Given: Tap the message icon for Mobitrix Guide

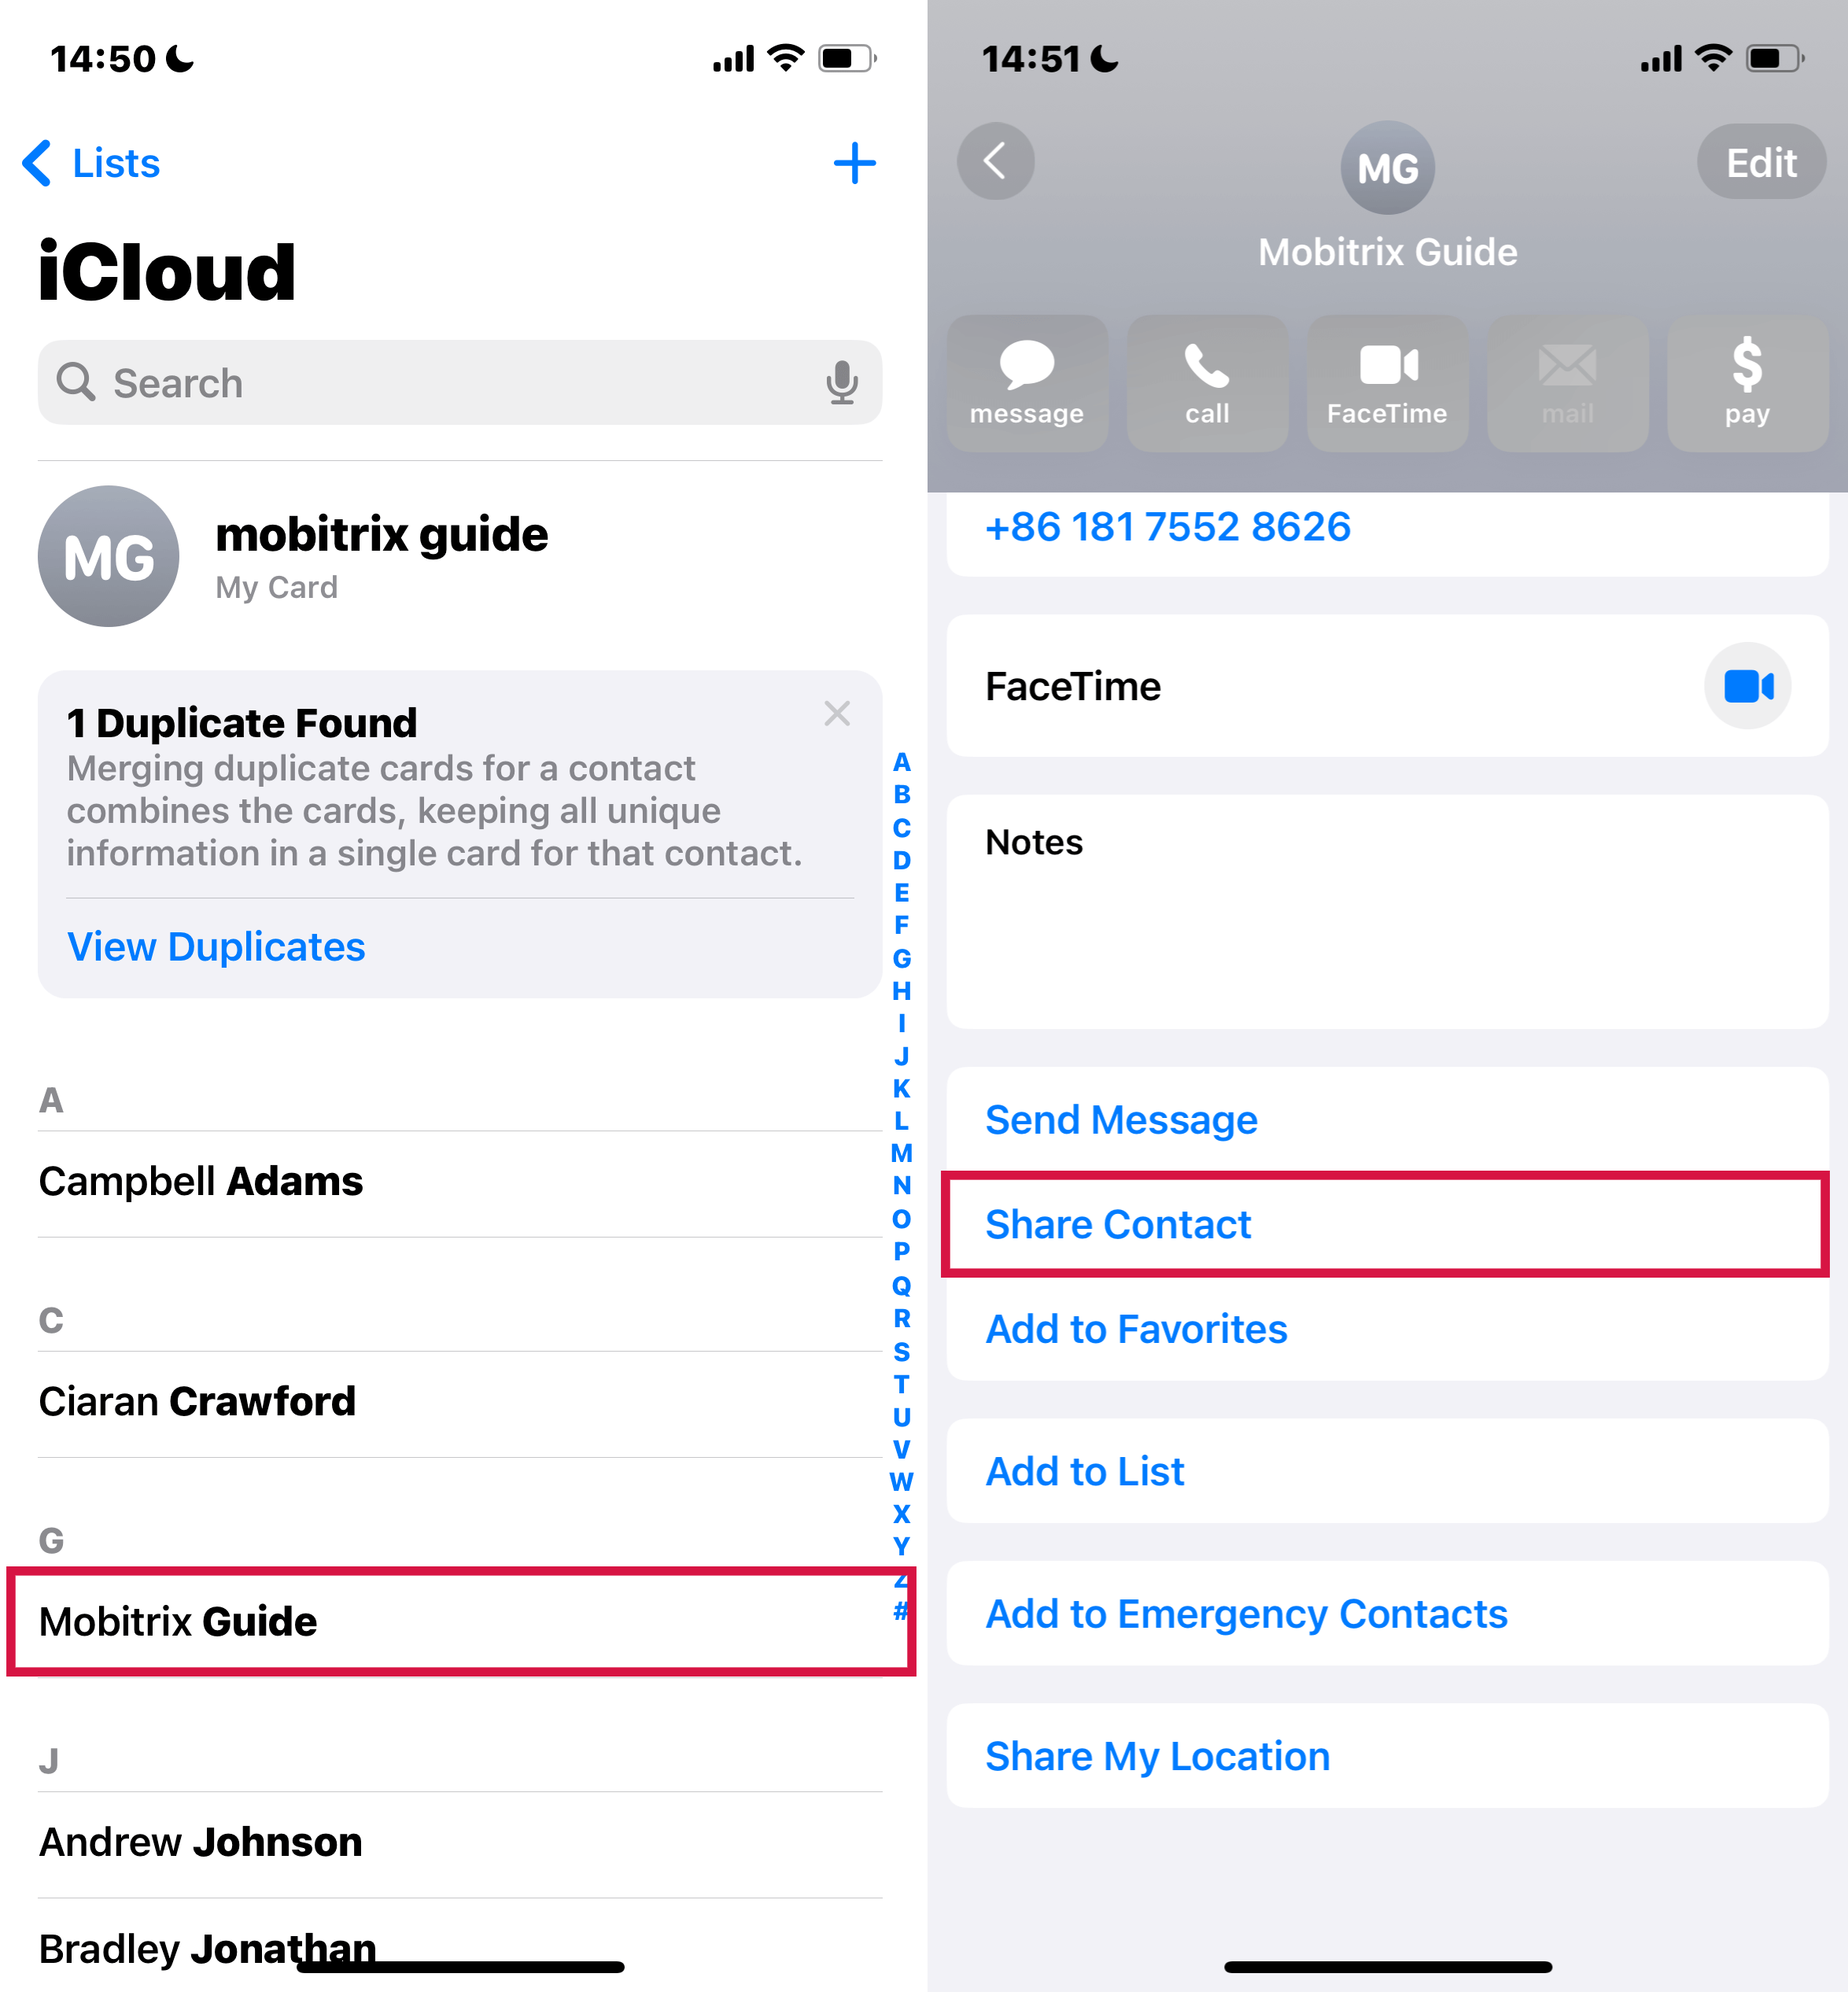Looking at the screenshot, I should pyautogui.click(x=1027, y=377).
